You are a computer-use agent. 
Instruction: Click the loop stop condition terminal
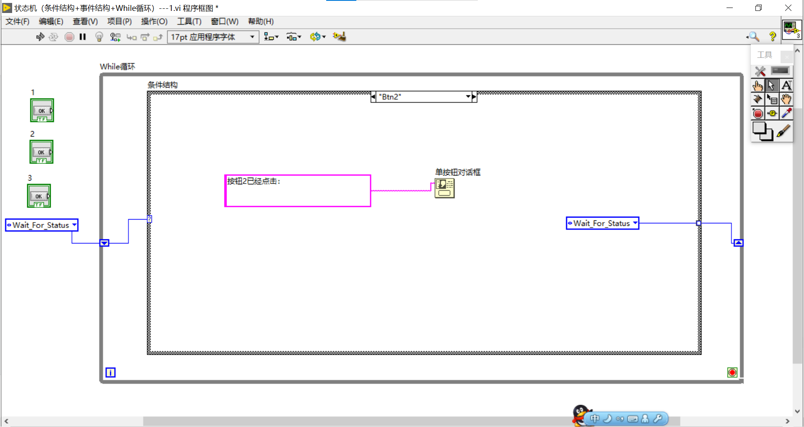coord(732,372)
